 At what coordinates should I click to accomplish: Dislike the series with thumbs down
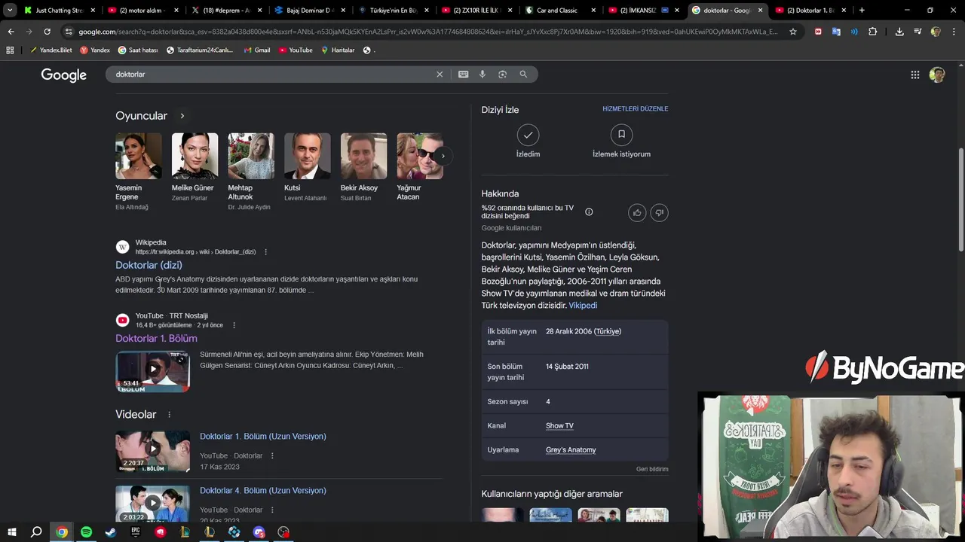tap(659, 213)
